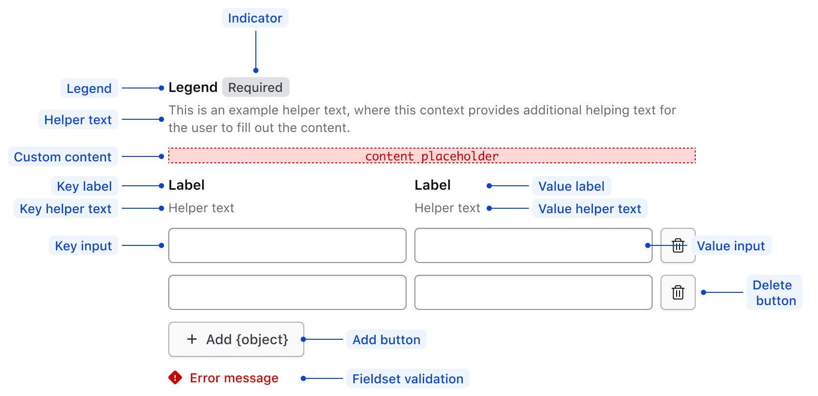Click the plus icon in Add button

click(192, 339)
